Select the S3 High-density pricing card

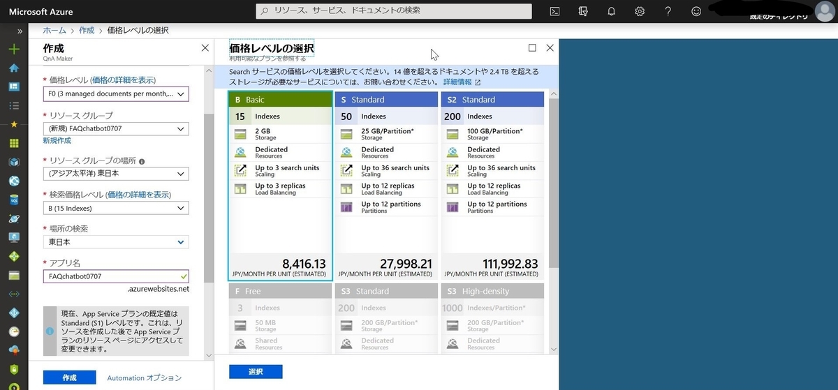[x=492, y=317]
